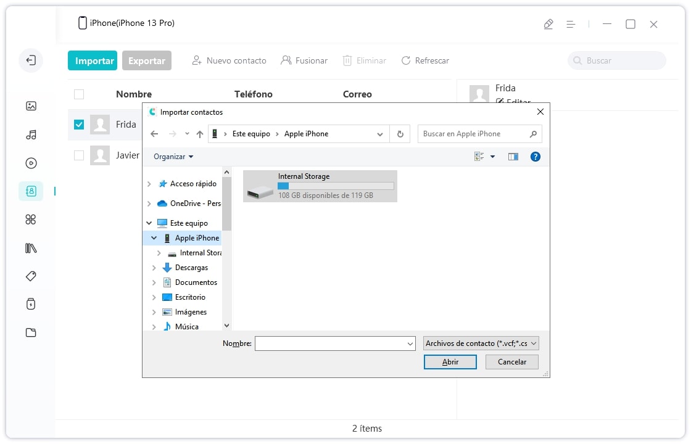Click the dialog help question mark icon
This screenshot has width=691, height=444.
tap(535, 157)
